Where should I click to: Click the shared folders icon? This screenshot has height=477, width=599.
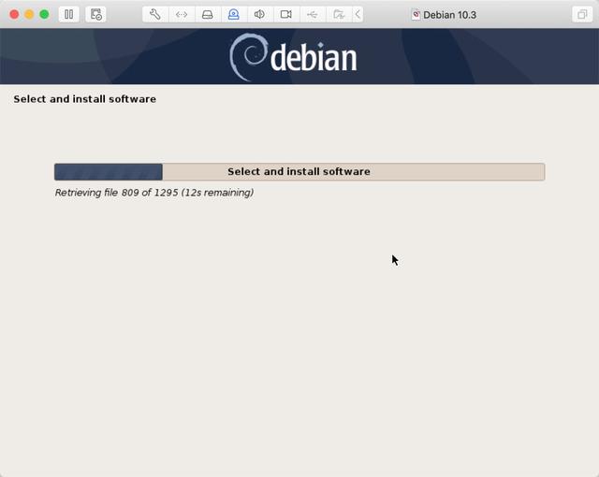tap(339, 15)
